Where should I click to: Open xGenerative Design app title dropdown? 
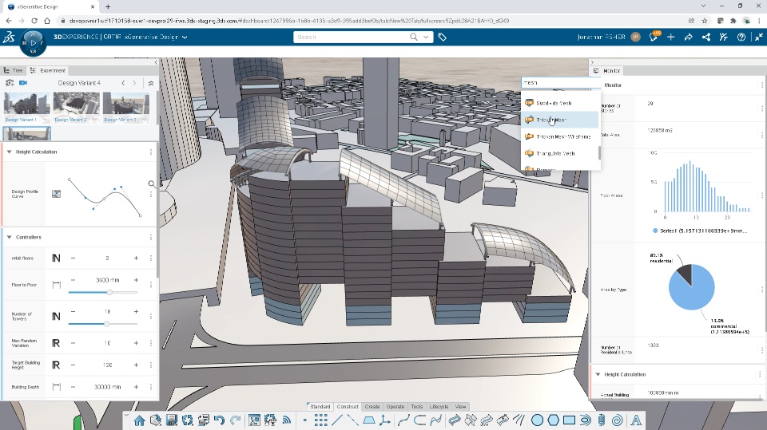[x=185, y=37]
